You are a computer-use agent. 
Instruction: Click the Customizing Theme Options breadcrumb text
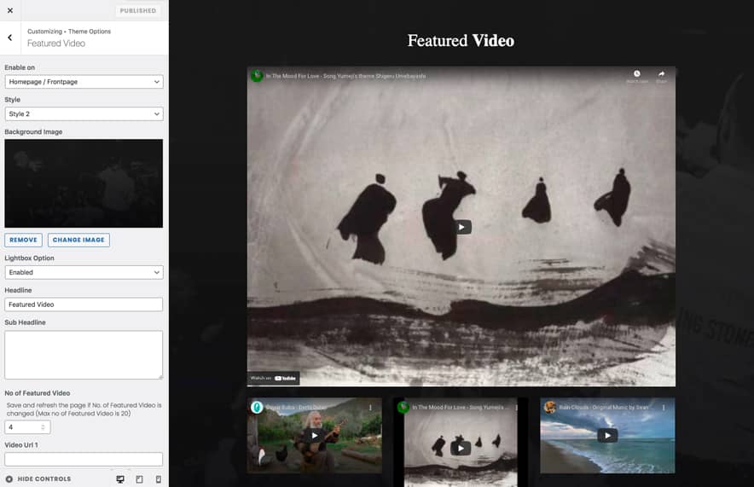tap(69, 32)
